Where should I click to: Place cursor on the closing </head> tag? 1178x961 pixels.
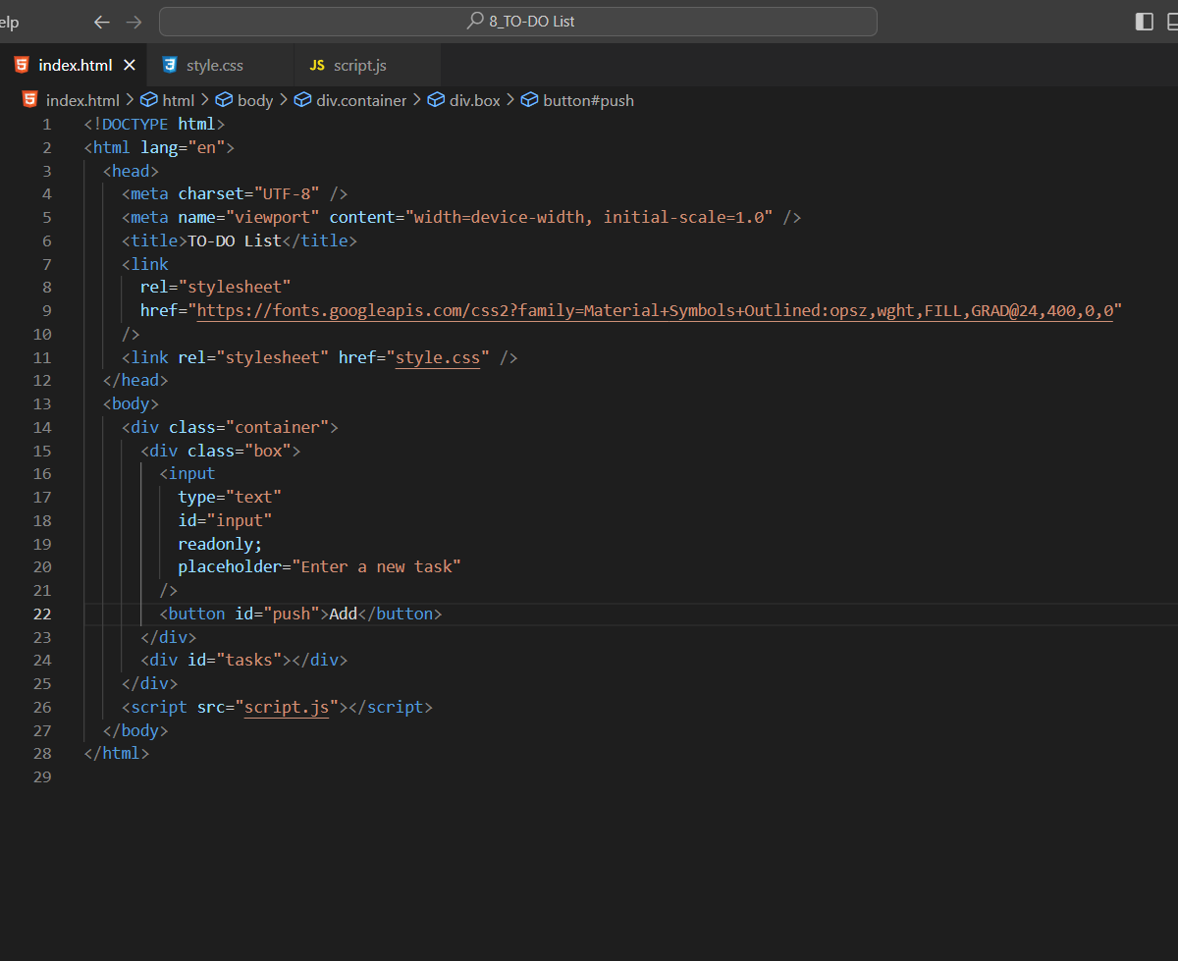135,381
